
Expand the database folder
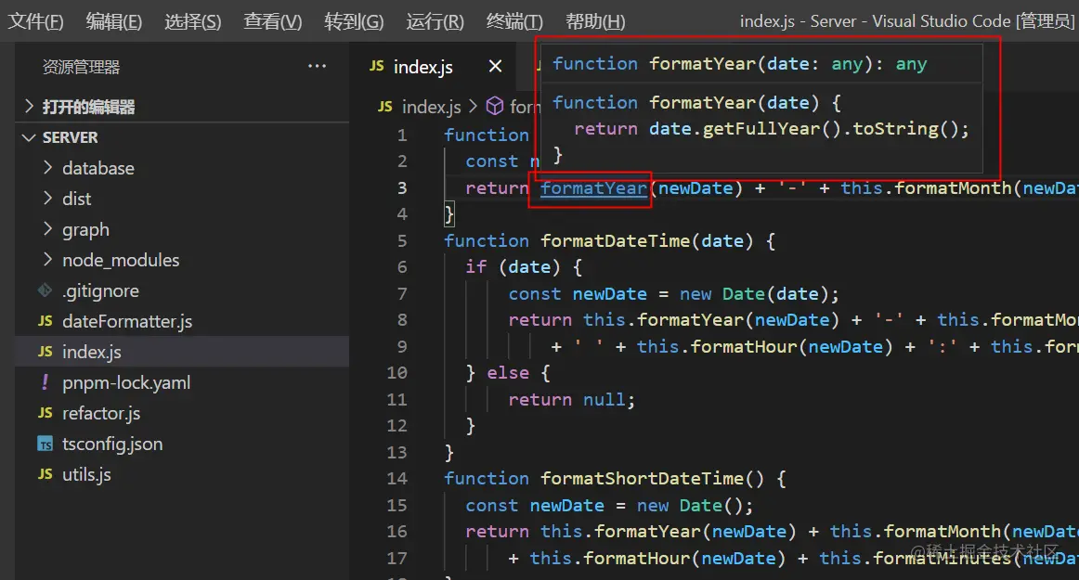[97, 169]
